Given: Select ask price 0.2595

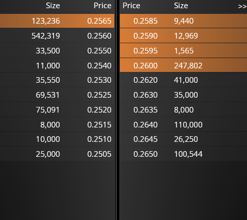Looking at the screenshot, I should (146, 51).
